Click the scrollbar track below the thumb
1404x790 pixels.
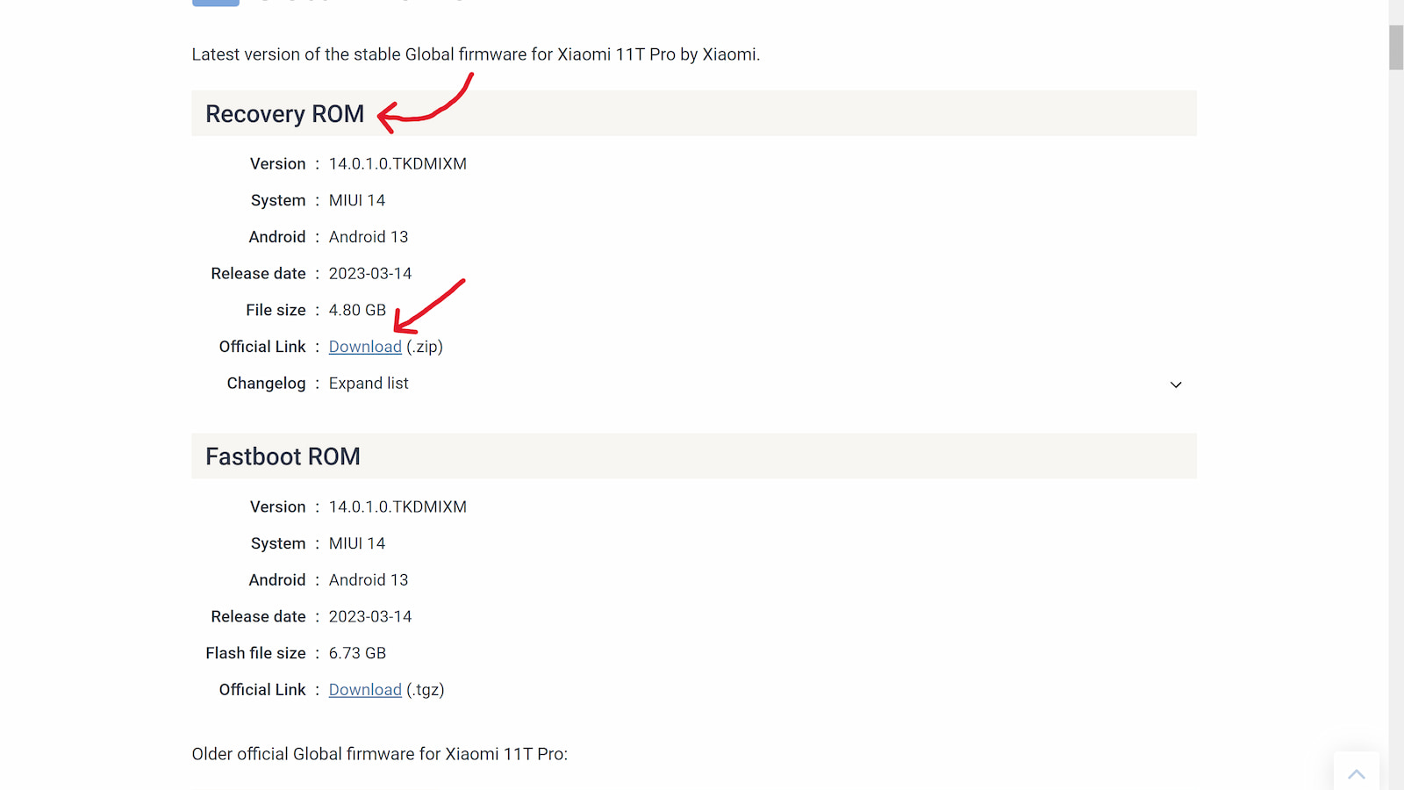1396,439
